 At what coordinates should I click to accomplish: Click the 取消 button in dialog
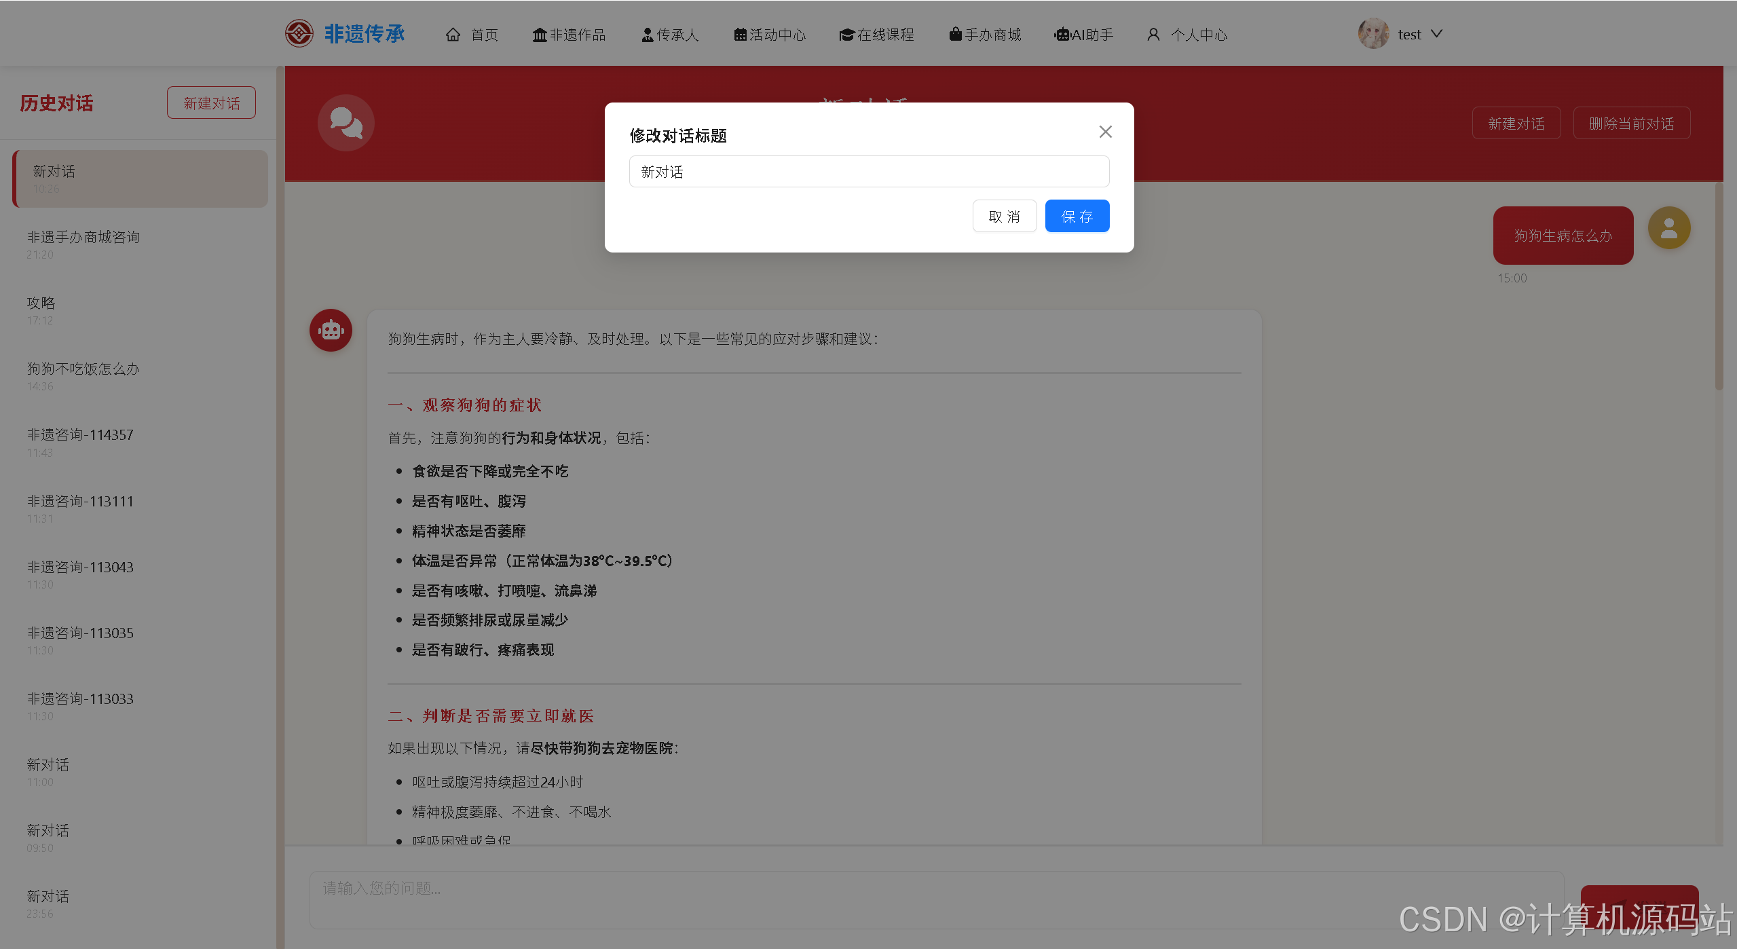(x=1004, y=216)
